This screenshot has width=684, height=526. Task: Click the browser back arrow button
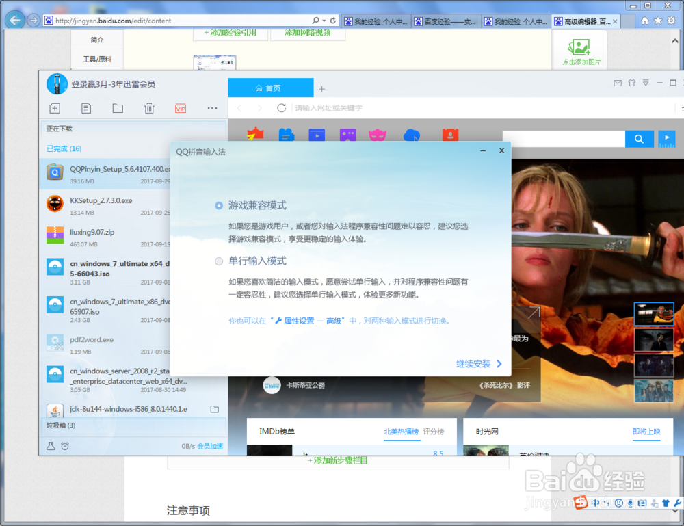(15, 20)
